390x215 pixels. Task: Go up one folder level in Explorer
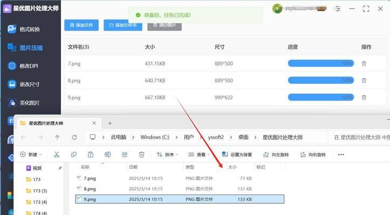pos(57,137)
